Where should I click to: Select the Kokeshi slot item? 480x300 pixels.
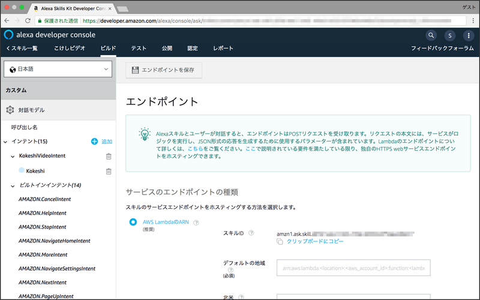pos(35,171)
